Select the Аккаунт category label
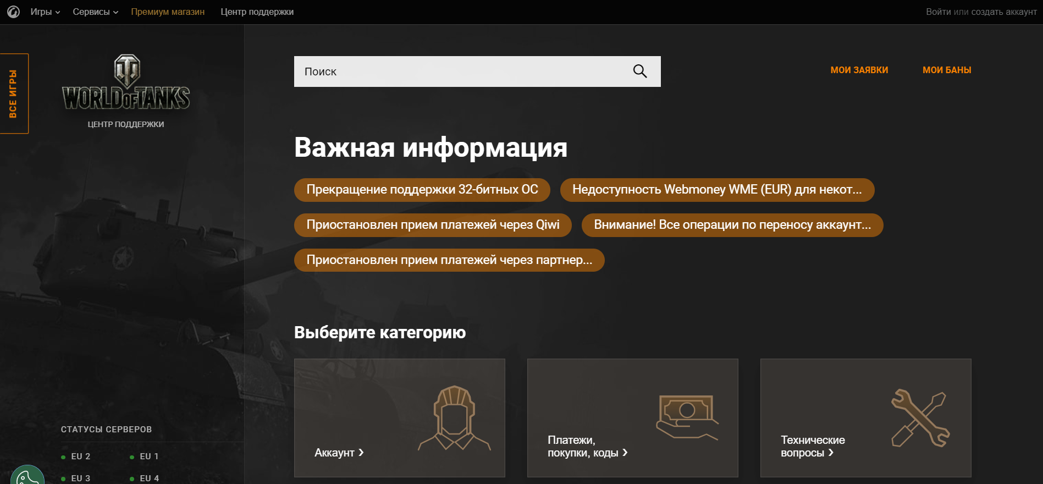The height and width of the screenshot is (484, 1043). pos(339,453)
